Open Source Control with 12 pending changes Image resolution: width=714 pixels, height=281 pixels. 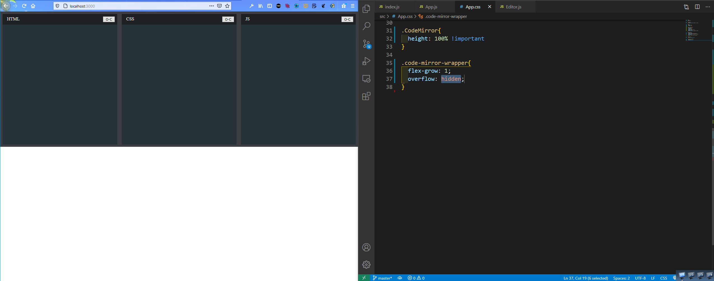366,44
